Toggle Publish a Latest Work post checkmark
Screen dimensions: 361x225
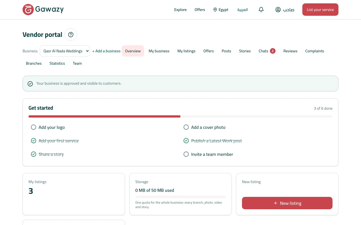[186, 141]
